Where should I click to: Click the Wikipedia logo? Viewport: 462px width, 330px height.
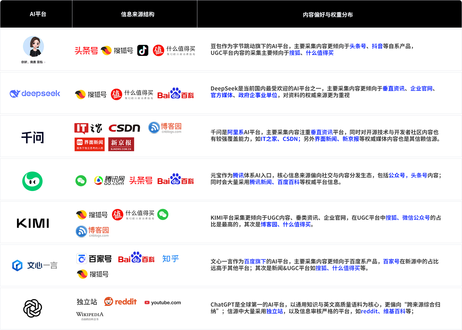point(90,316)
